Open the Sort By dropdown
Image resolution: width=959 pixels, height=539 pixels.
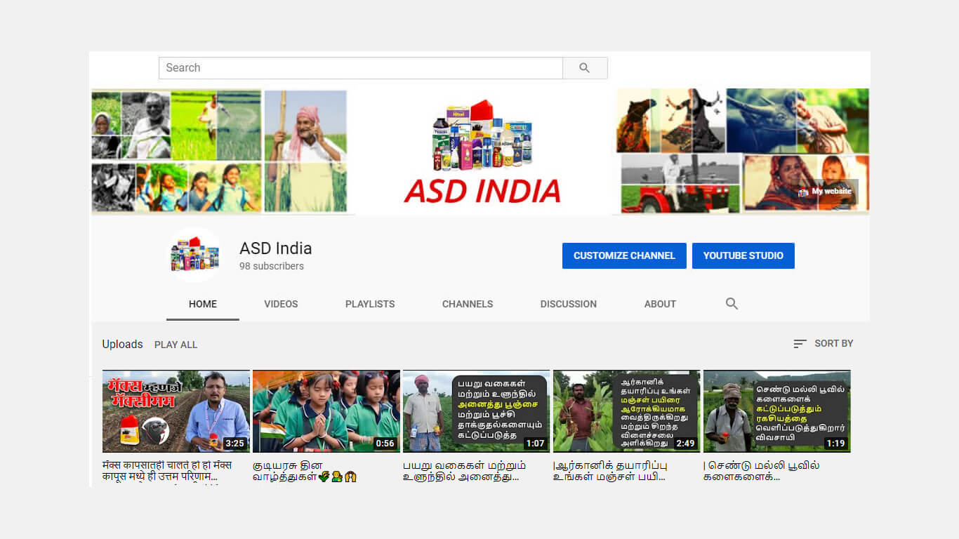click(823, 344)
